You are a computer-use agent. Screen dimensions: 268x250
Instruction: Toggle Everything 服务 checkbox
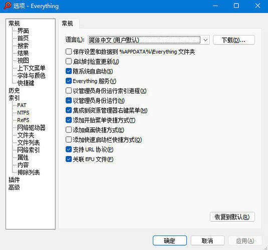tap(69, 80)
